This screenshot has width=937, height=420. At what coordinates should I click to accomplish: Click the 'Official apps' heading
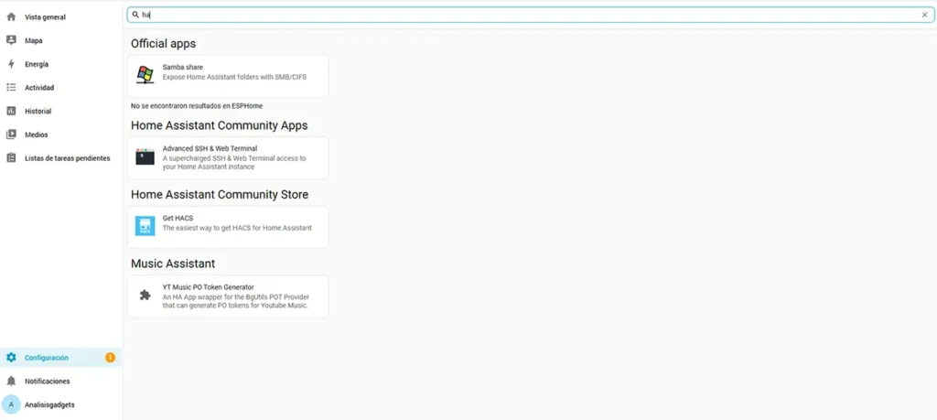click(163, 44)
